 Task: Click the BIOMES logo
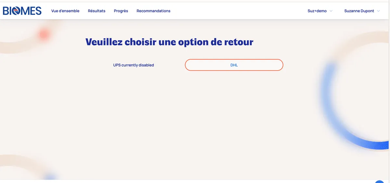click(x=22, y=11)
